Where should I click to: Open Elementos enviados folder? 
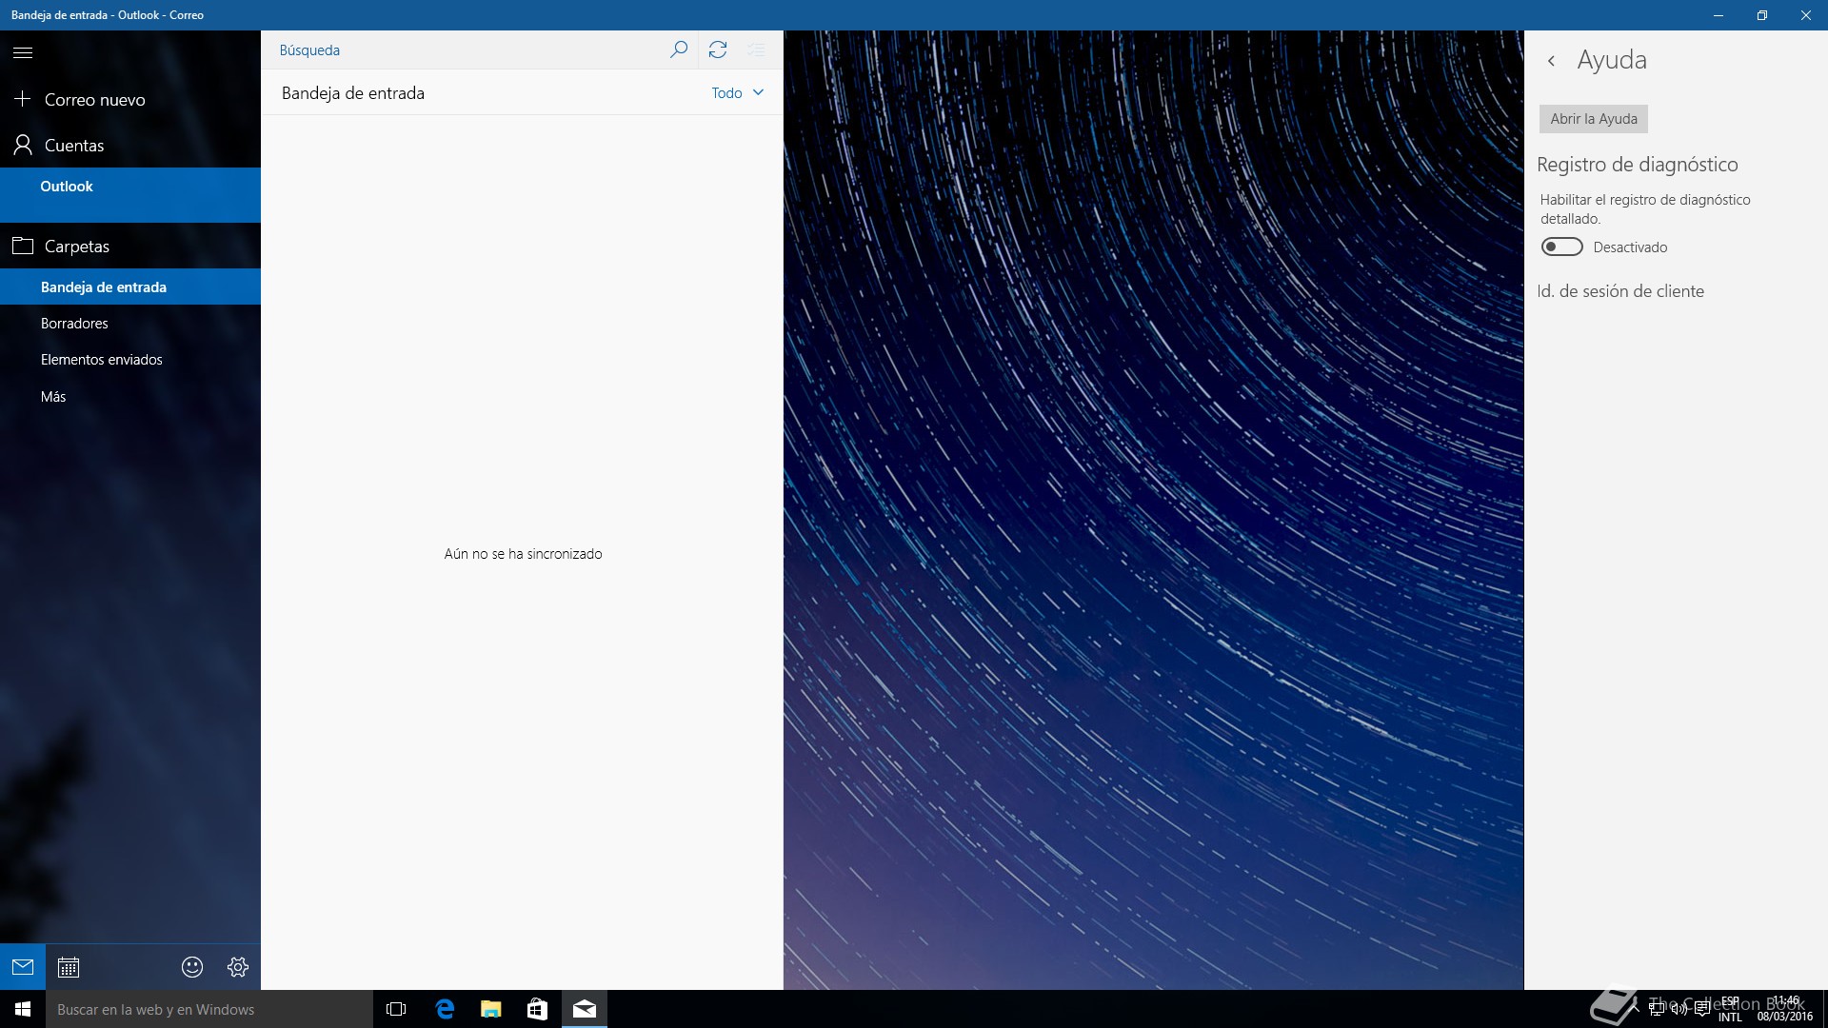[101, 360]
